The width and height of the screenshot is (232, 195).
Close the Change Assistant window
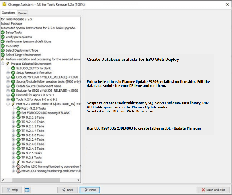coord(227,4)
